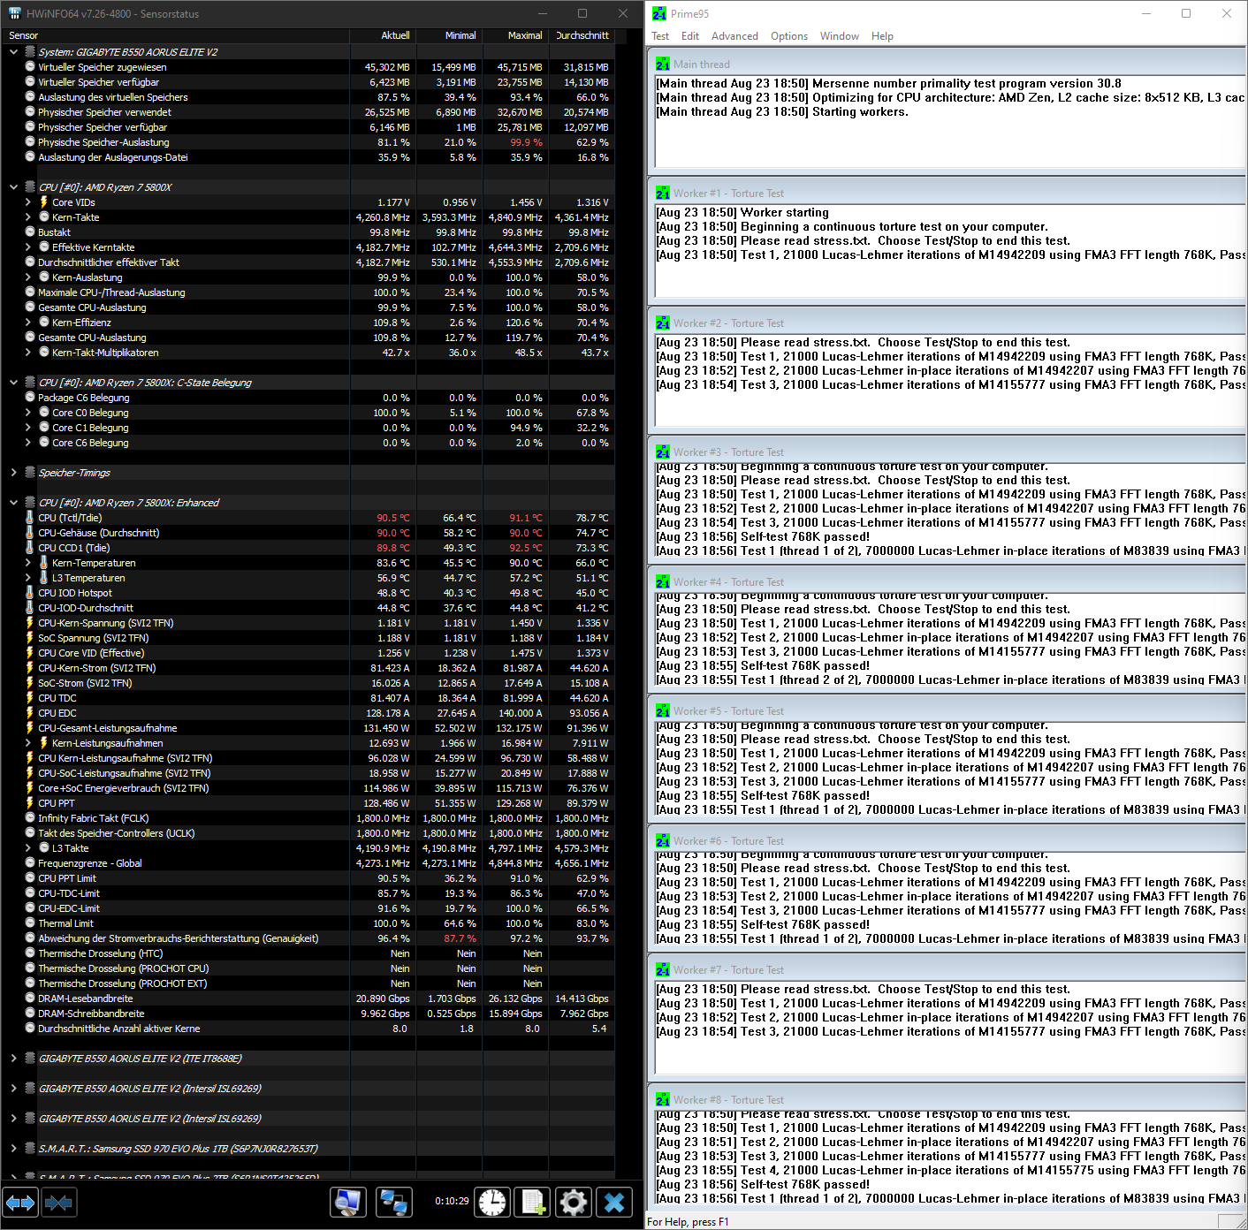Collapse the AMD Ryzen 7 5800X: Enhanced group
The image size is (1248, 1230).
point(13,503)
